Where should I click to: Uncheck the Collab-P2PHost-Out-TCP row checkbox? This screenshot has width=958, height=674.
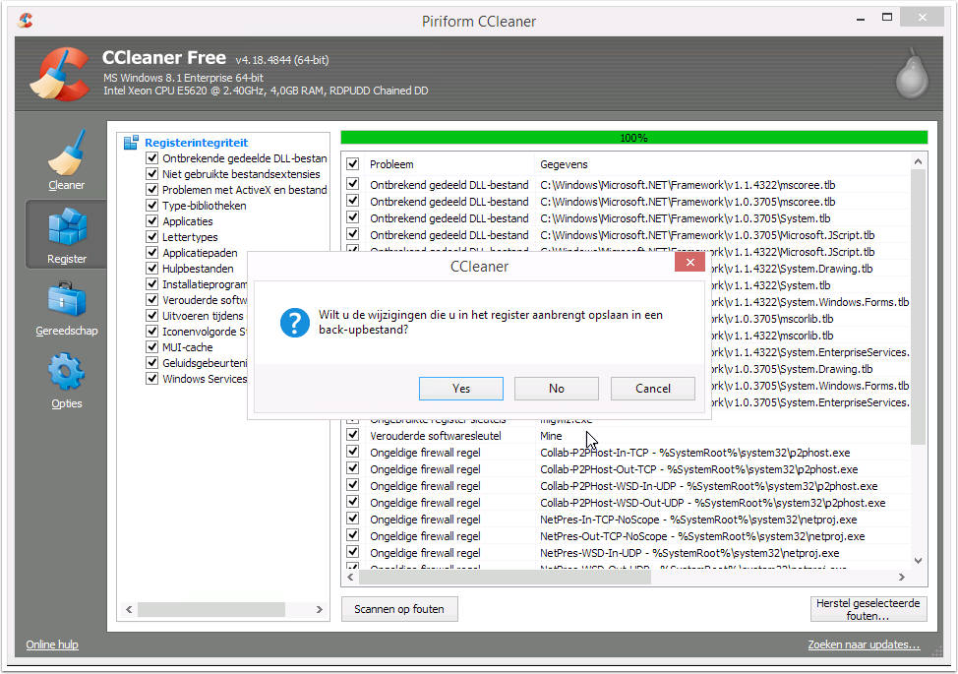[x=352, y=468]
